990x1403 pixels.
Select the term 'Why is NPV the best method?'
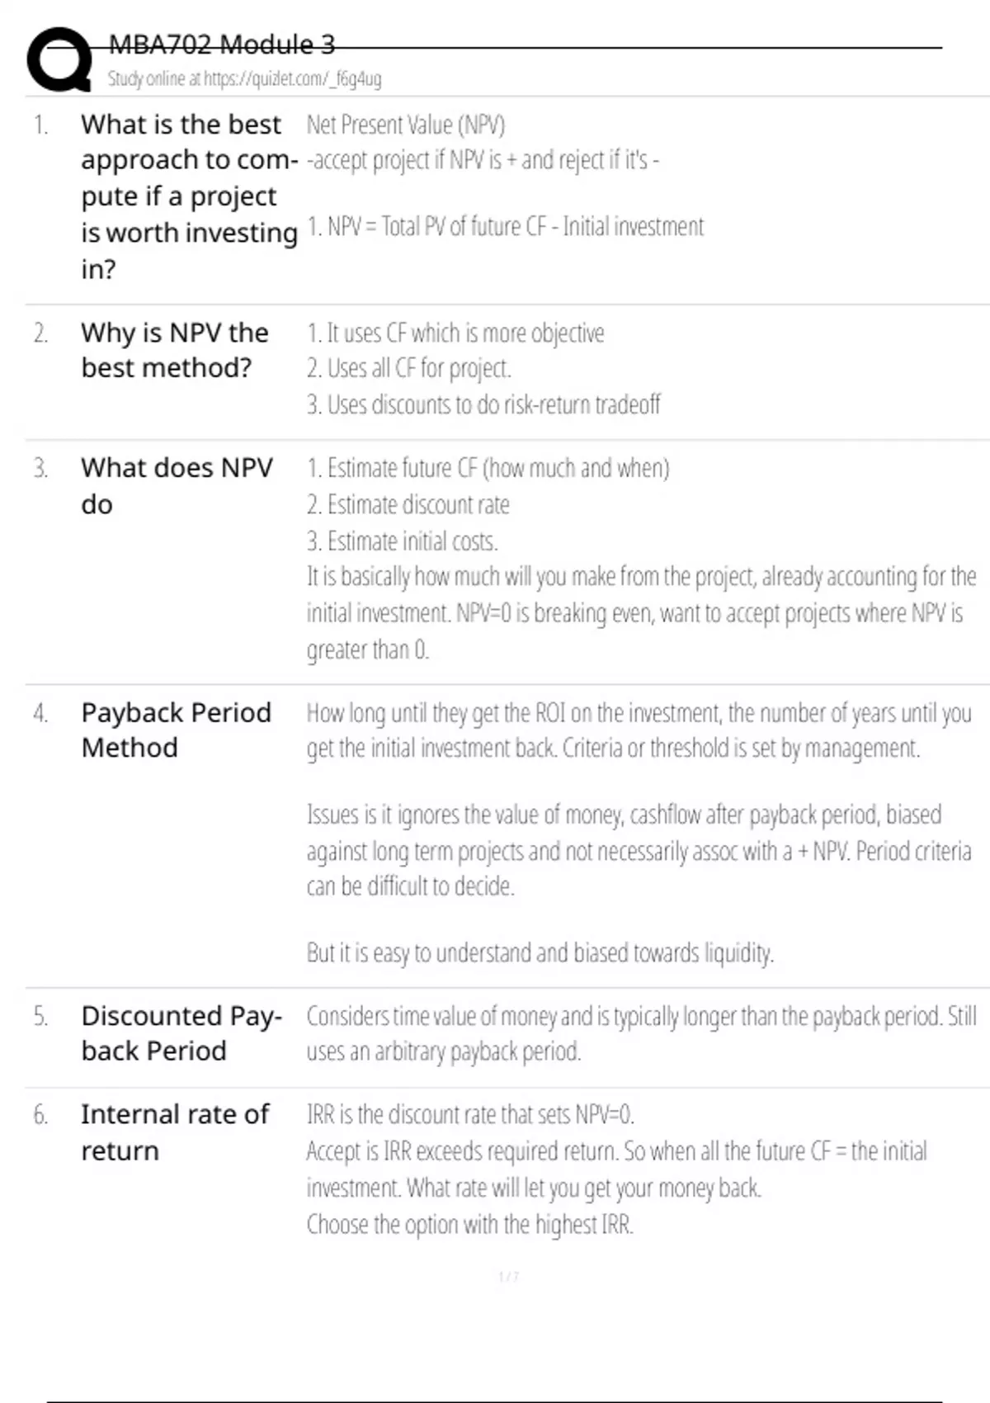point(174,350)
